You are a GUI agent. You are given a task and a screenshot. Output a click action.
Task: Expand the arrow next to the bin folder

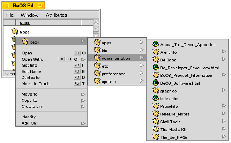click(142, 50)
